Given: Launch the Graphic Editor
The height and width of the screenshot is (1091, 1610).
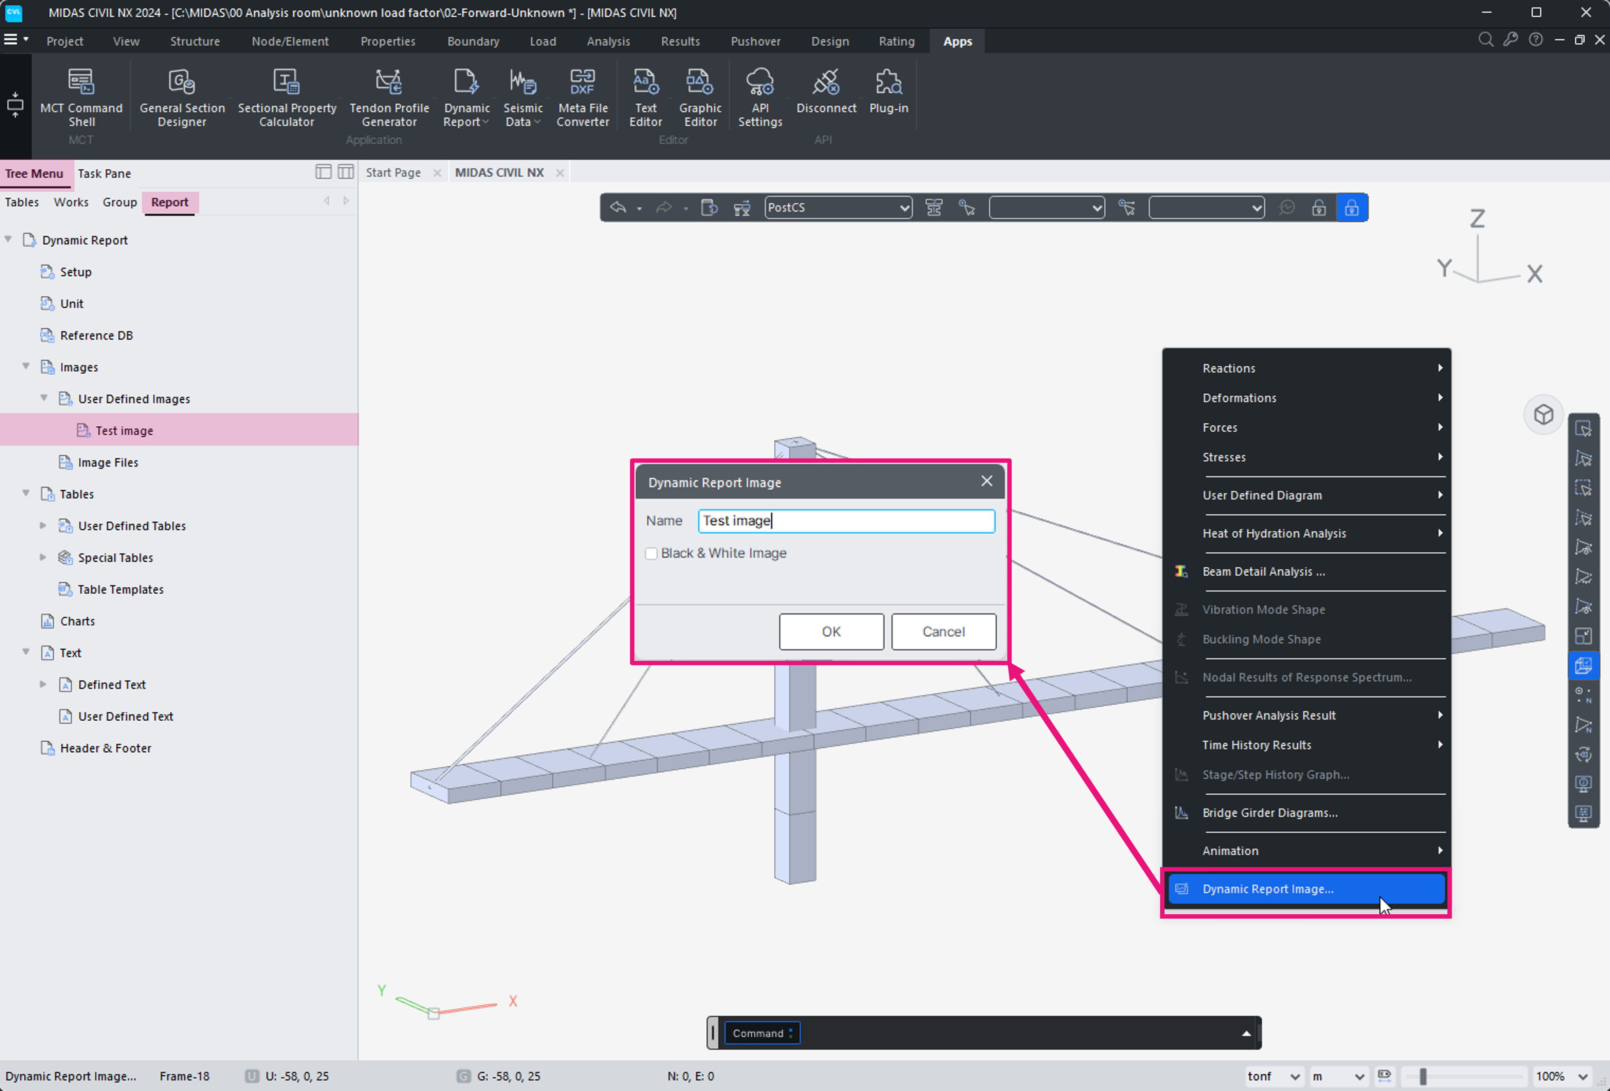Looking at the screenshot, I should pos(700,98).
